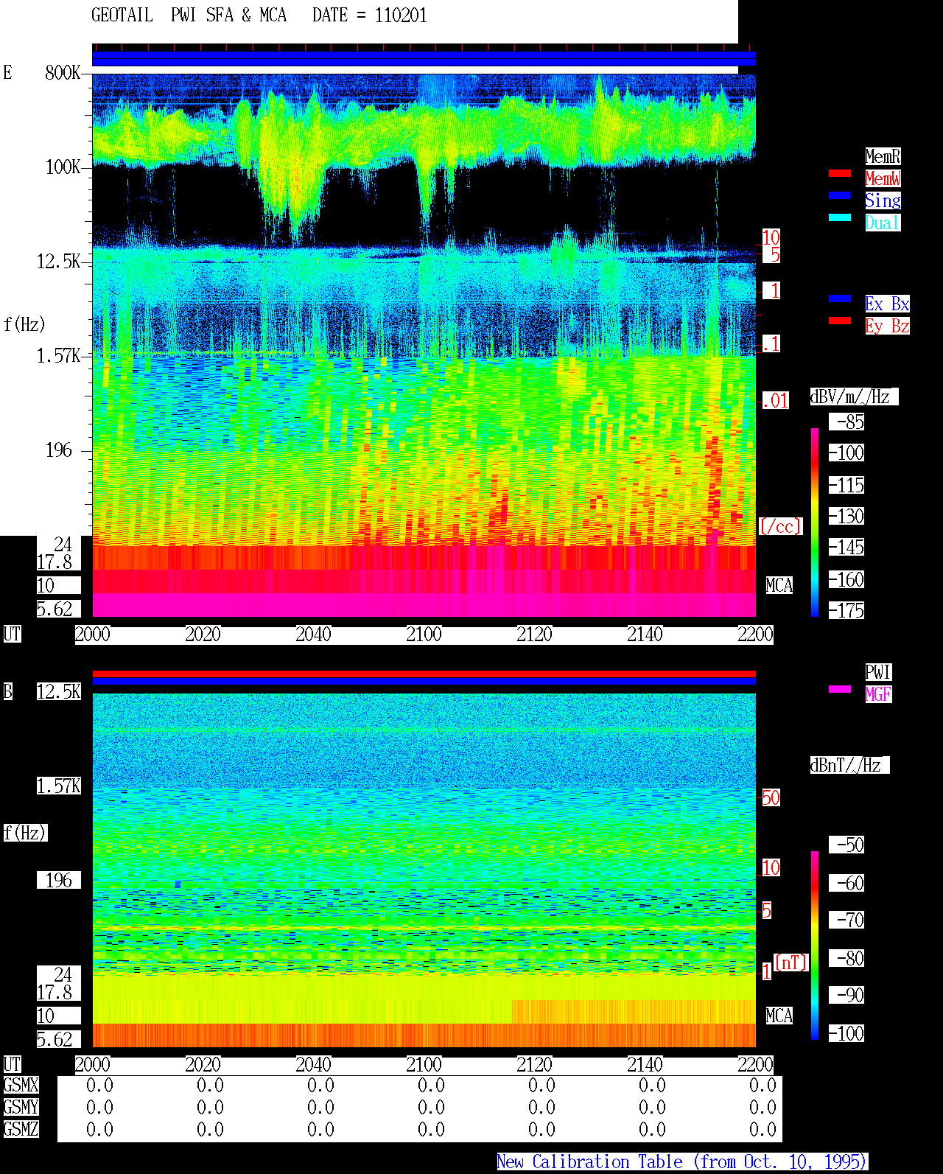Click the cyan Dual legend swatch
Image resolution: width=943 pixels, height=1174 pixels.
[x=840, y=217]
